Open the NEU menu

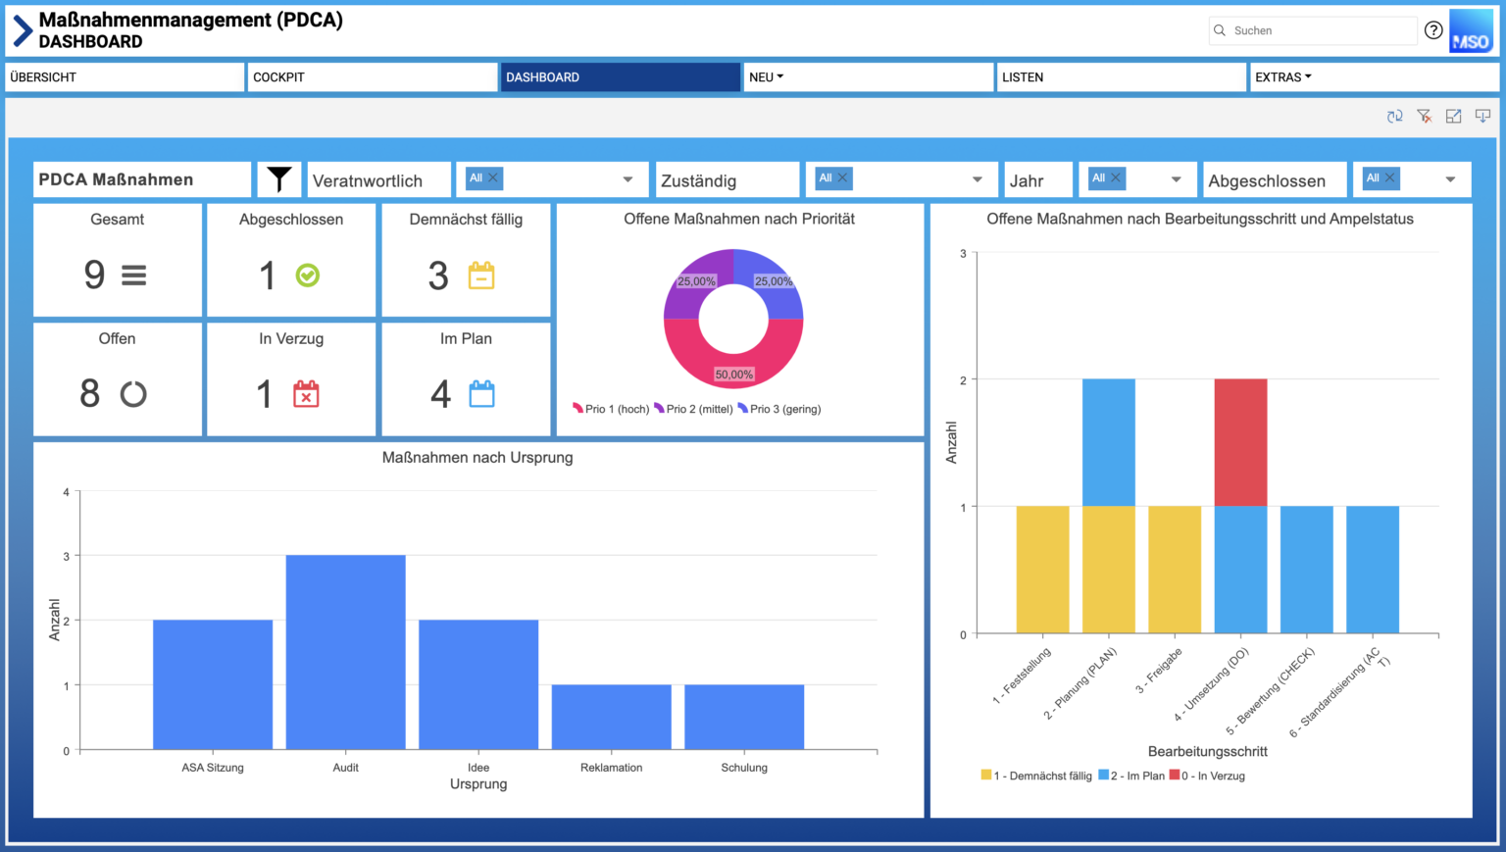click(x=766, y=77)
